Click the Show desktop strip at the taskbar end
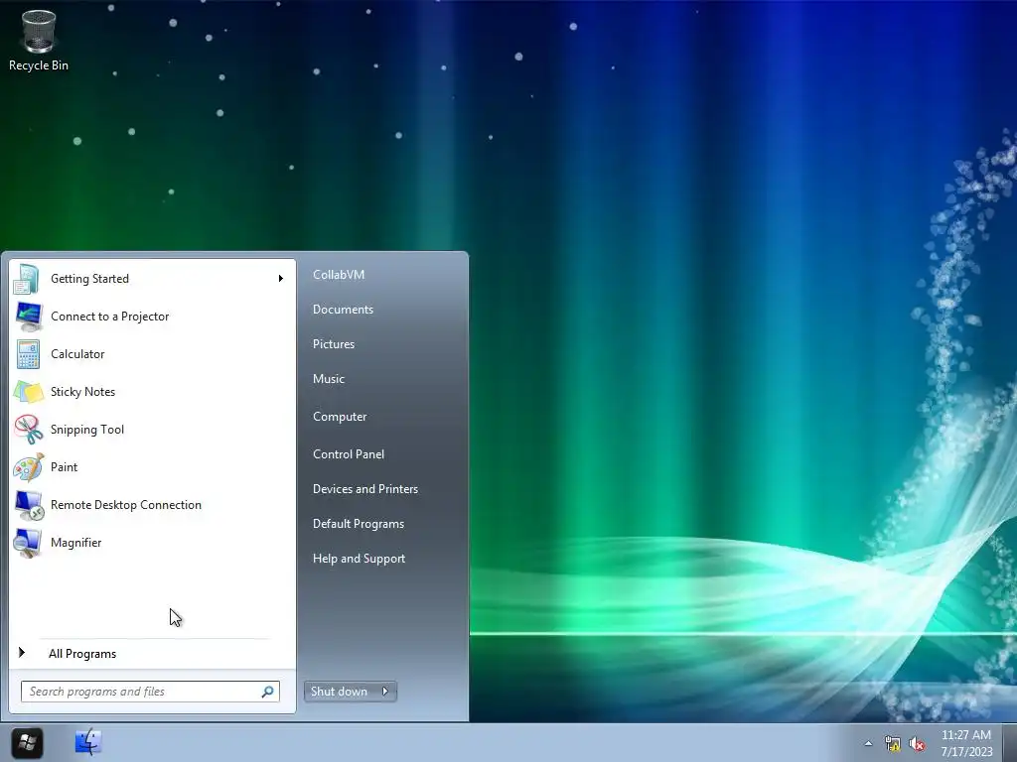 [x=1010, y=742]
